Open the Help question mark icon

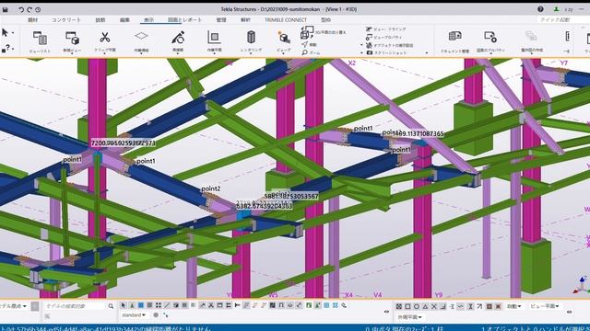pyautogui.click(x=540, y=9)
